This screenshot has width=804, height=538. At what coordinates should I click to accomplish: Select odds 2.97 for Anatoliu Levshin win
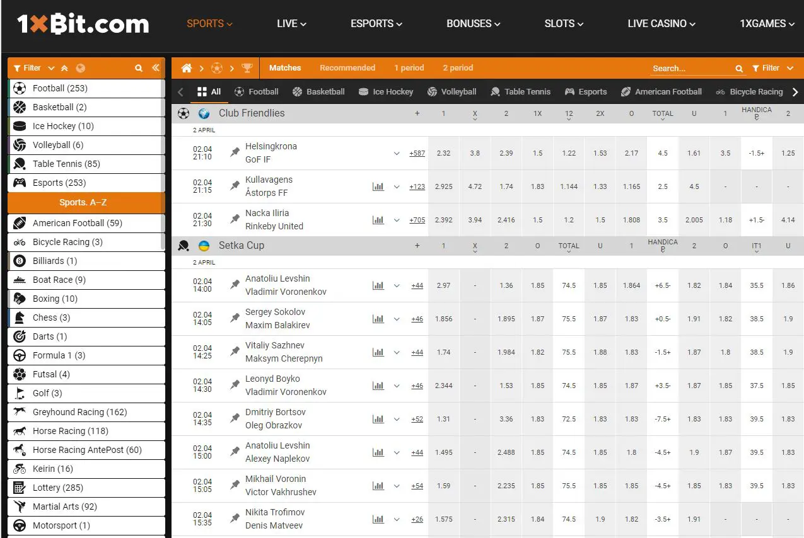click(444, 285)
